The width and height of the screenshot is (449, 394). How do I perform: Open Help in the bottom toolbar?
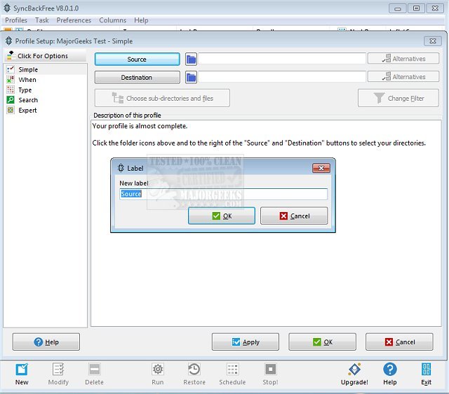390,370
